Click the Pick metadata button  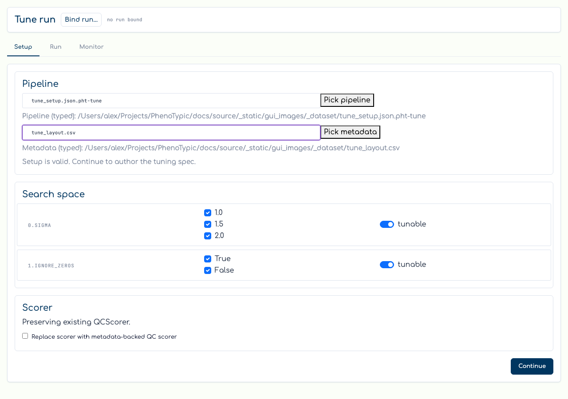tap(350, 132)
